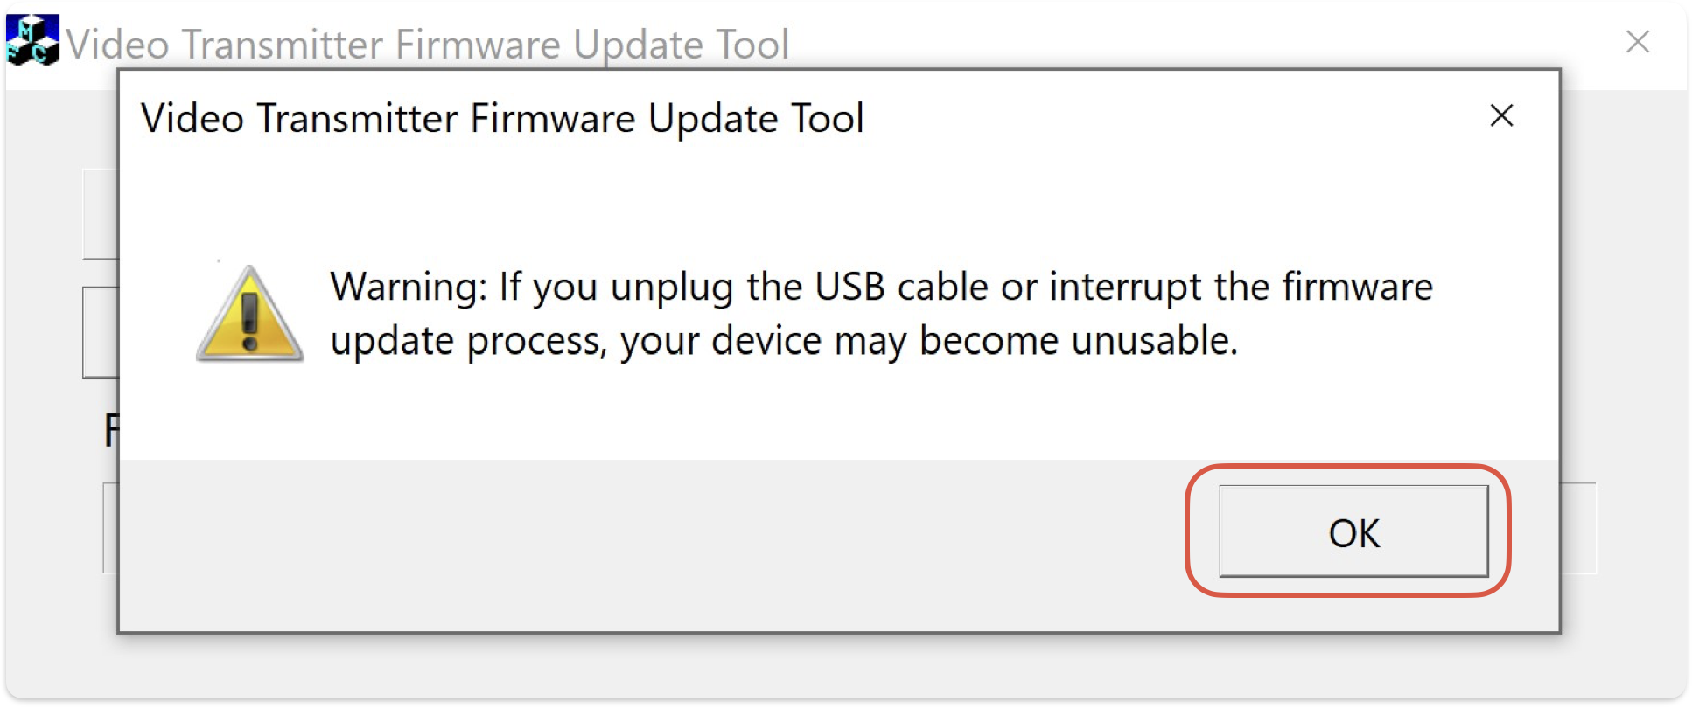Click the left edge of the background progress bar
The image size is (1692, 708).
[110, 528]
